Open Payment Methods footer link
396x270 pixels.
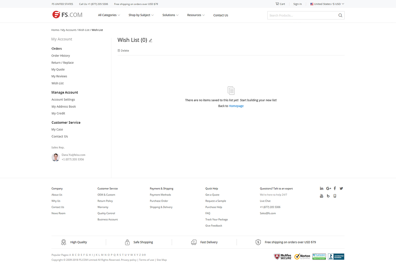(x=161, y=195)
